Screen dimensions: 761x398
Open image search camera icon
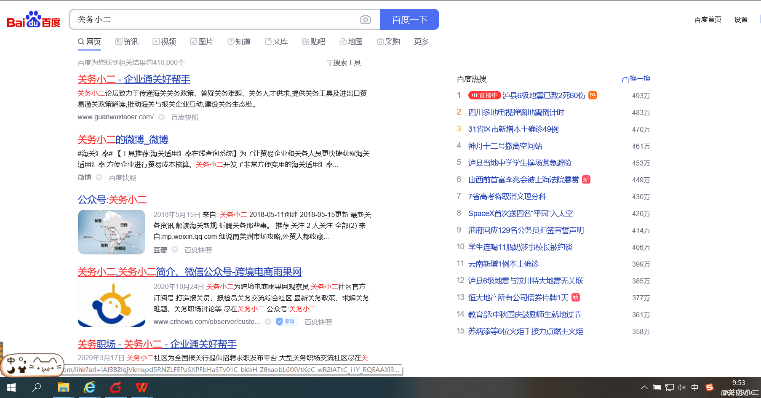coord(366,19)
